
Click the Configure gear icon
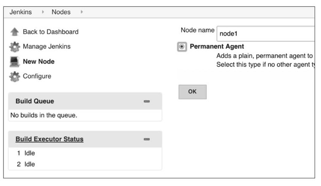(15, 77)
